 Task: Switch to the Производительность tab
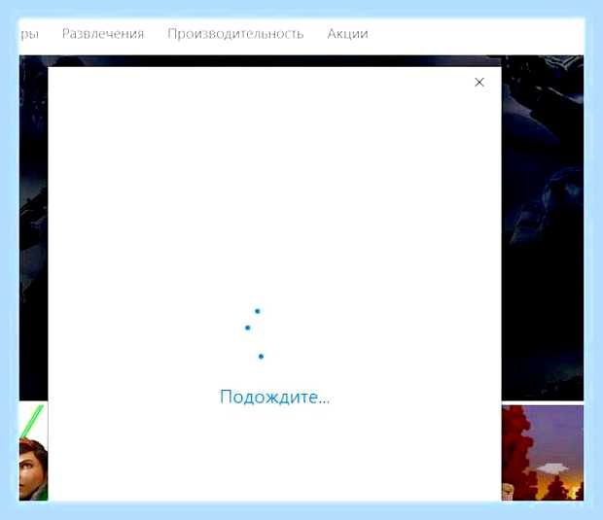[235, 34]
